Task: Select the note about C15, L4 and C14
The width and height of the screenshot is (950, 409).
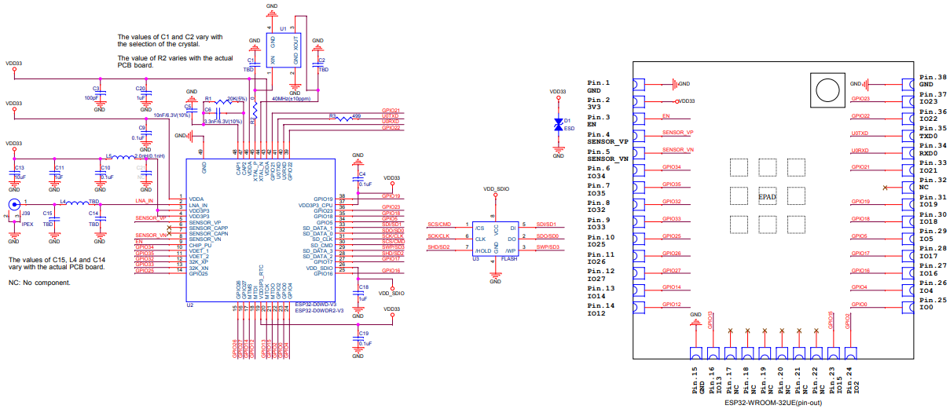Action: click(x=56, y=263)
